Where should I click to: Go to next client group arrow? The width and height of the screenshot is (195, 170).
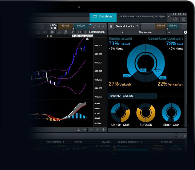168,32
